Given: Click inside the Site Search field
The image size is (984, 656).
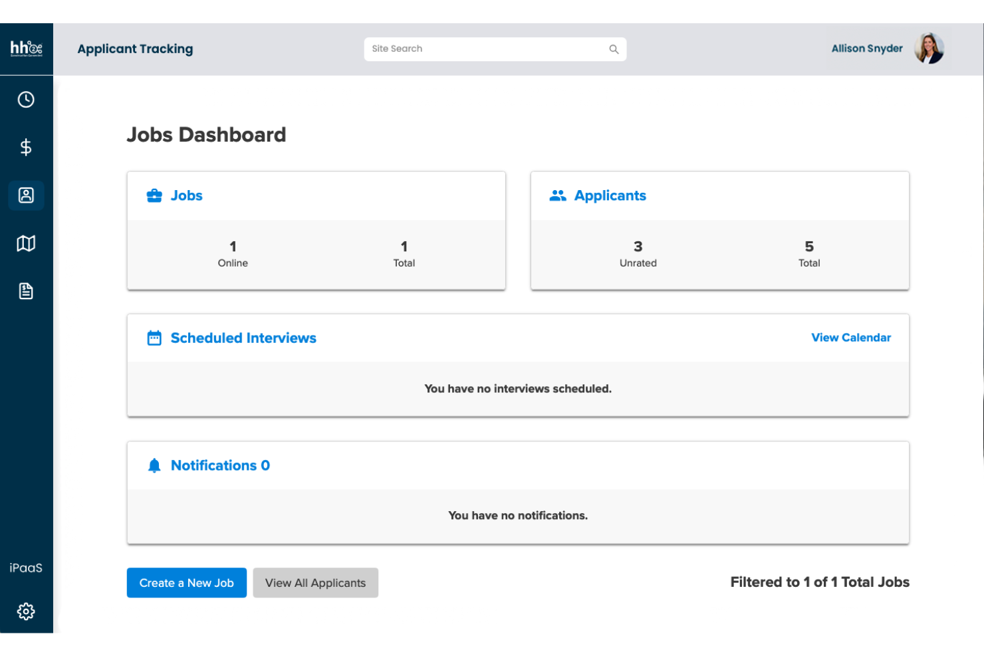Looking at the screenshot, I should pos(495,49).
